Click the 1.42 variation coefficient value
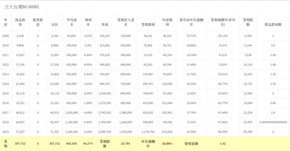This screenshot has height=151, width=290. (x=223, y=144)
